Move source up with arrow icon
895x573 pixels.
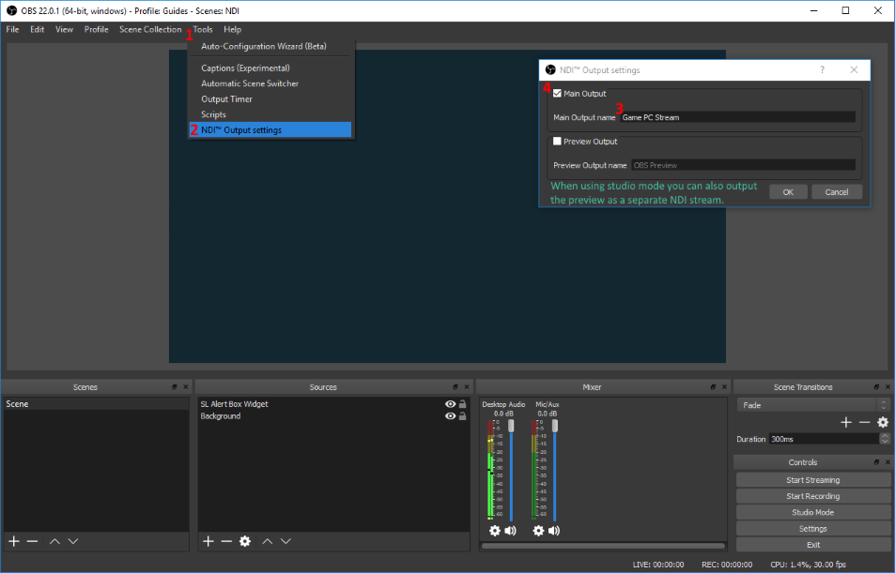coord(267,541)
